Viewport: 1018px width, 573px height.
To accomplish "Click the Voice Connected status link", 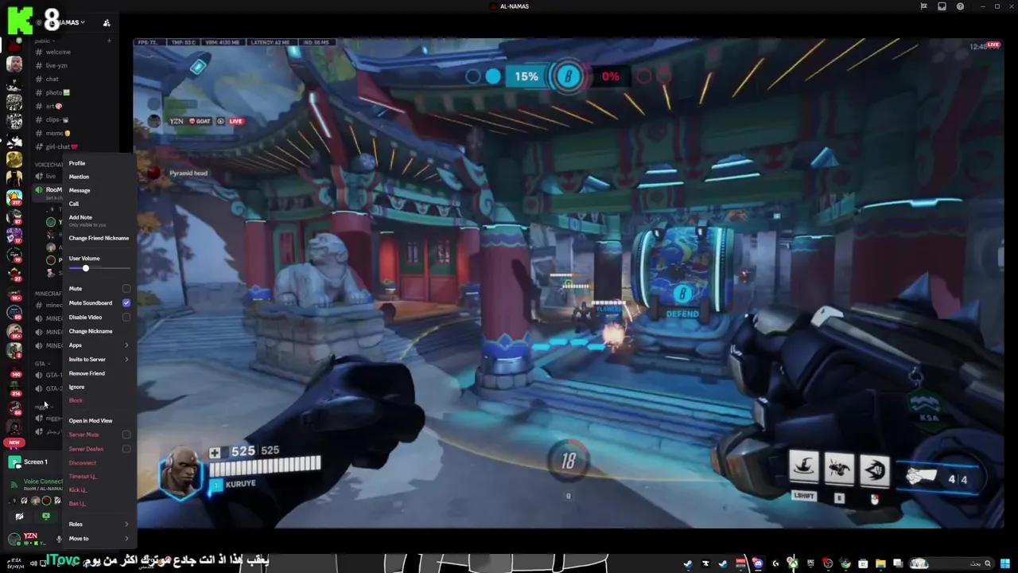I will click(42, 481).
